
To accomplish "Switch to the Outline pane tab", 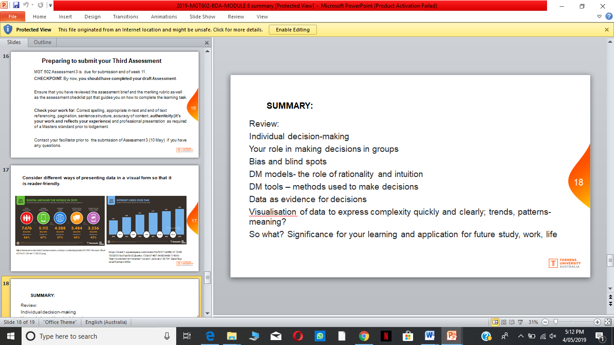I will click(x=43, y=42).
